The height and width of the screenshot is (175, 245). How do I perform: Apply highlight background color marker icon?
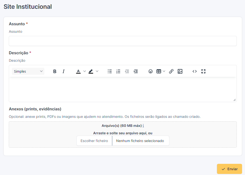91,71
